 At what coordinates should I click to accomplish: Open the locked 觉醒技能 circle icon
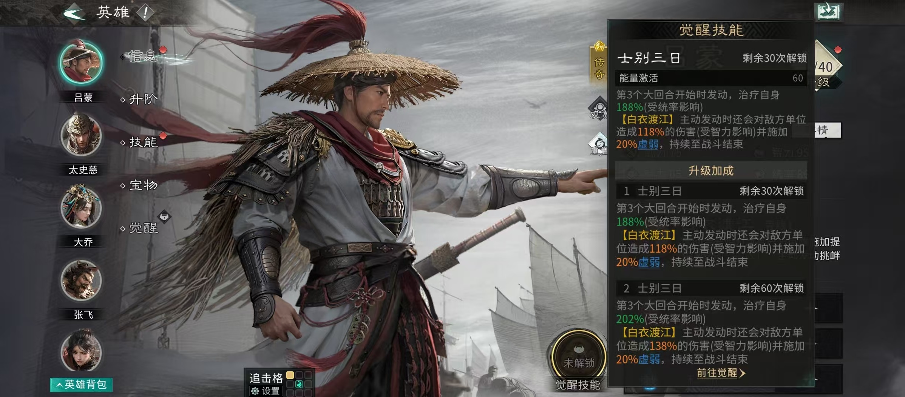(578, 355)
